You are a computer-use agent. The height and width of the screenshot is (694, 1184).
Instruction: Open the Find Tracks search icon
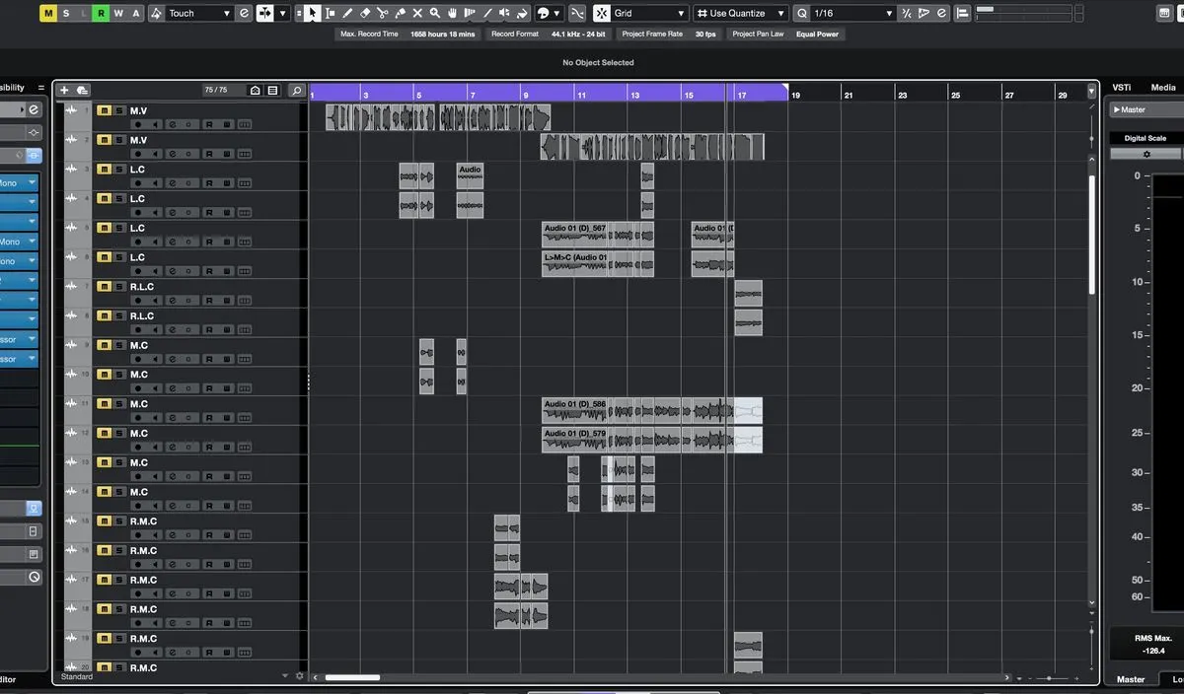(x=296, y=90)
